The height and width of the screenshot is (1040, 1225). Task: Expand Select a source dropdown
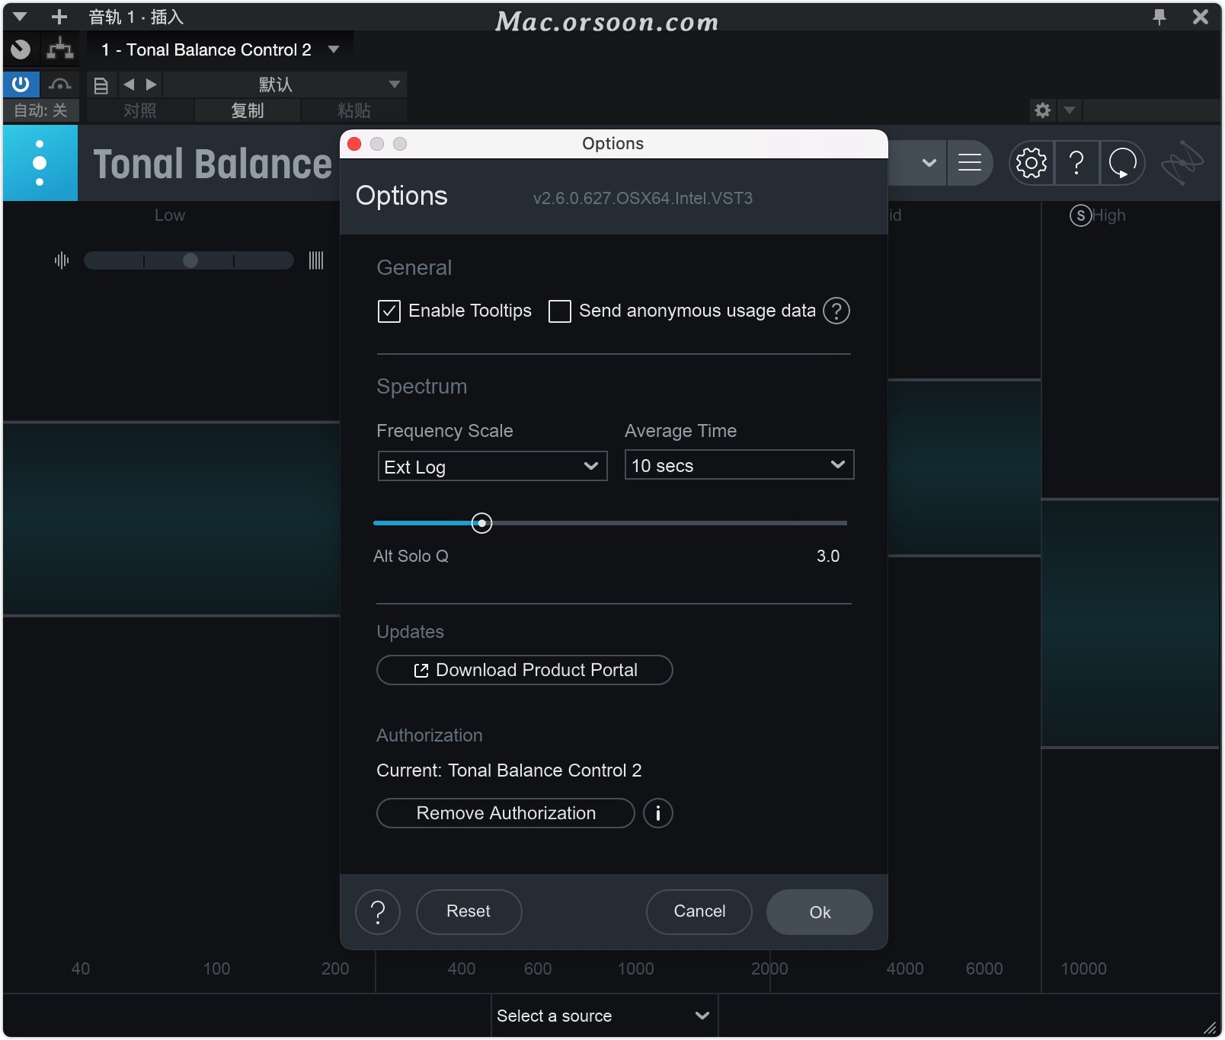(x=604, y=1016)
